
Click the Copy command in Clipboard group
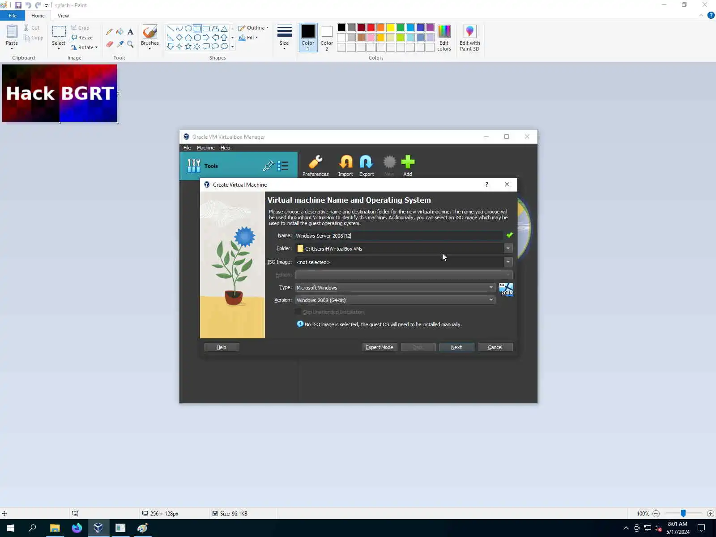(x=34, y=38)
